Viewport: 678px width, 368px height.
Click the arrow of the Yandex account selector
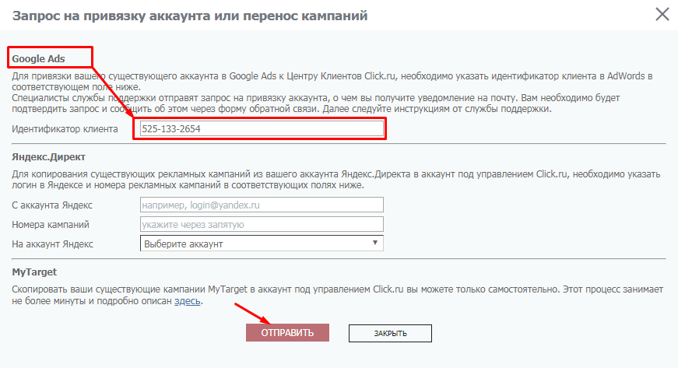pos(376,243)
